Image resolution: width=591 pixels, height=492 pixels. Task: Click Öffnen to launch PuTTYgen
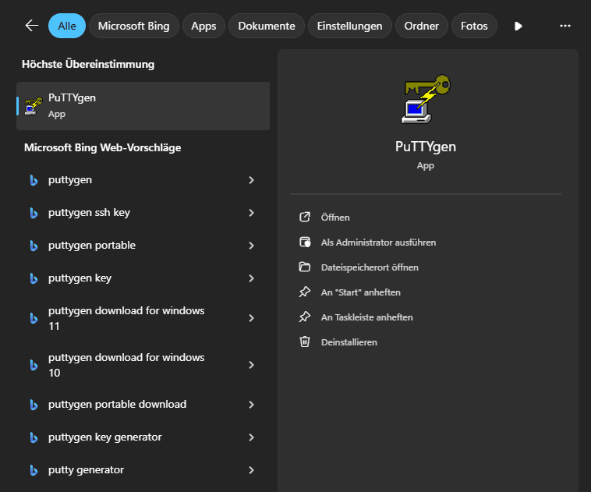click(x=335, y=218)
